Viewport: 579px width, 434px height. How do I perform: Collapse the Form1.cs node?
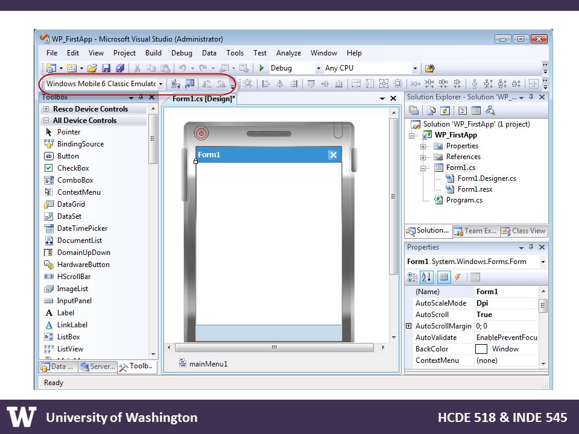pyautogui.click(x=423, y=168)
